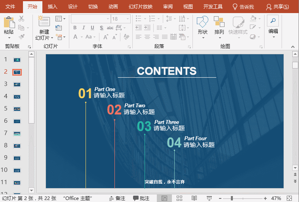The height and width of the screenshot is (202, 299).
Task: Open the font size dropdown
Action: click(128, 19)
